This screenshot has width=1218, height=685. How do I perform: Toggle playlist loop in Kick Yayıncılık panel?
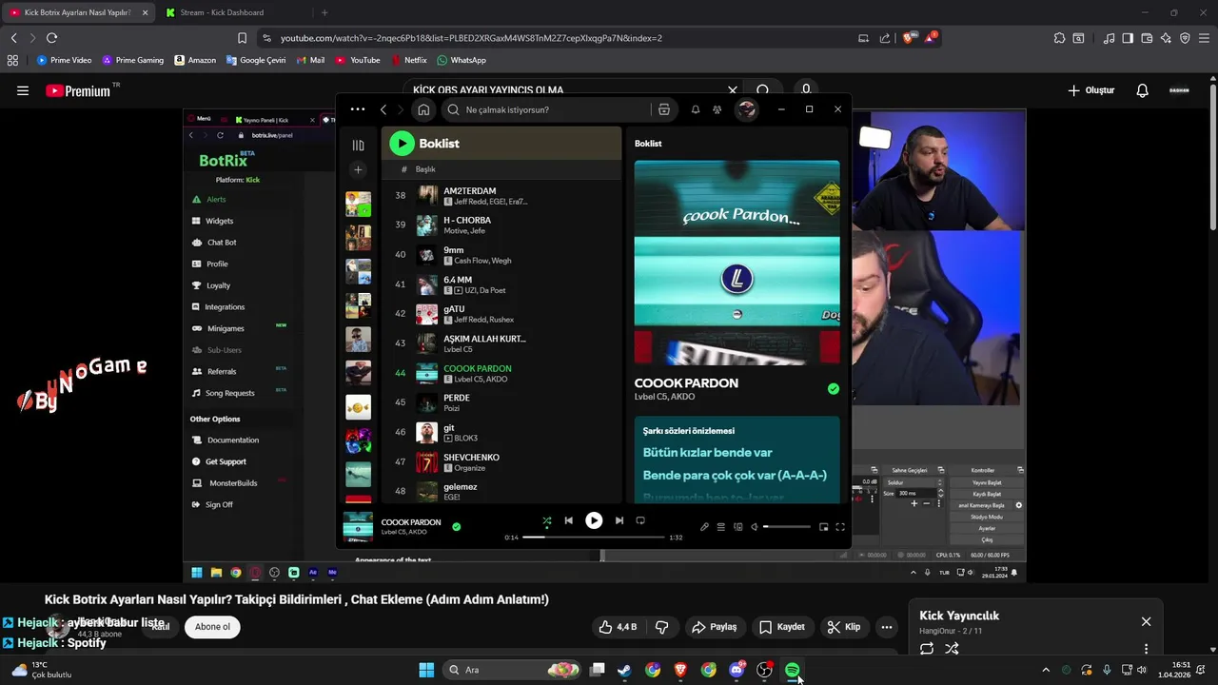pos(927,649)
